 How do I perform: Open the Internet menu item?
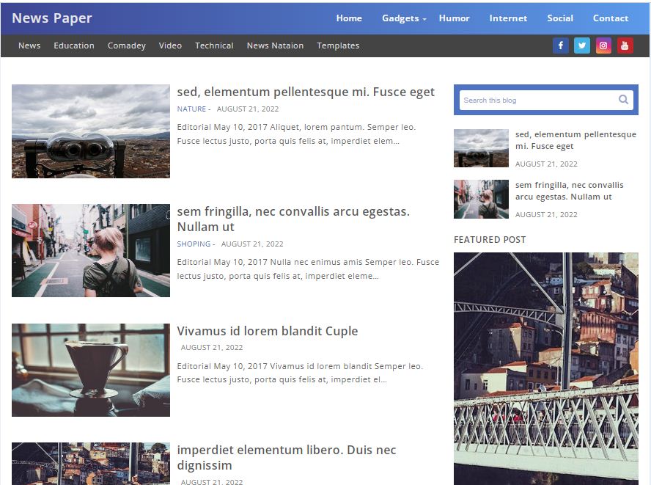click(508, 18)
